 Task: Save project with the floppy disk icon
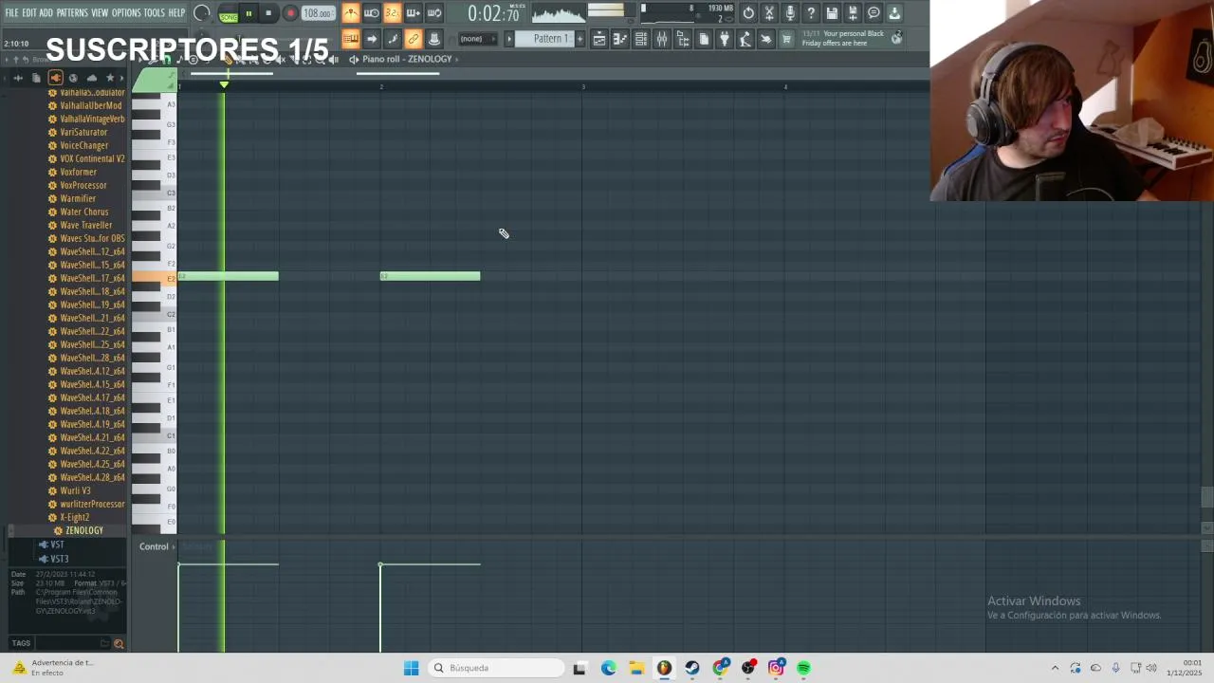pyautogui.click(x=832, y=13)
